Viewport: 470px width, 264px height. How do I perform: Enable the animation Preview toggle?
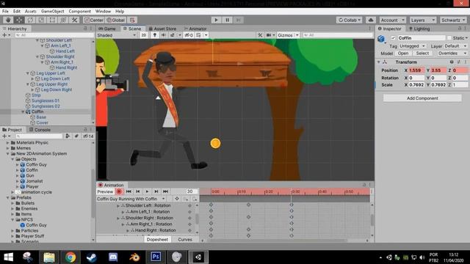(105, 191)
